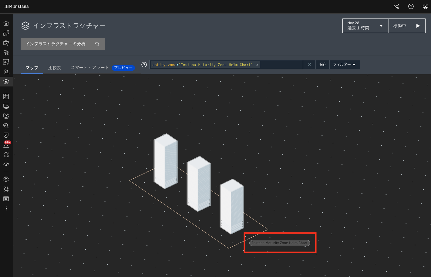Open the user profile icon
The width and height of the screenshot is (431, 277).
(x=426, y=6)
